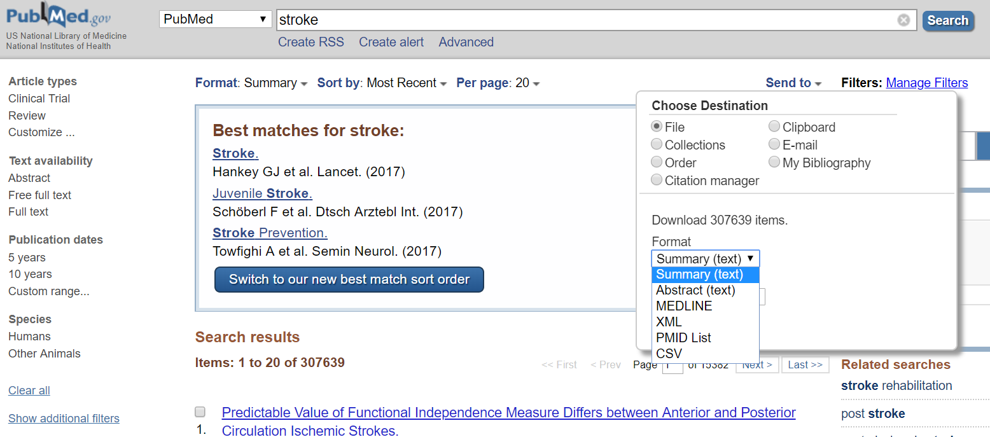Image resolution: width=990 pixels, height=437 pixels.
Task: Select CSV in the format list
Action: click(x=669, y=354)
